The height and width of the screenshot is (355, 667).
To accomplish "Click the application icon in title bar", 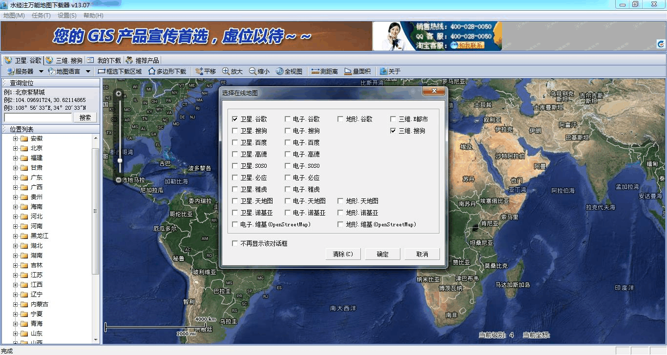I will [4, 4].
